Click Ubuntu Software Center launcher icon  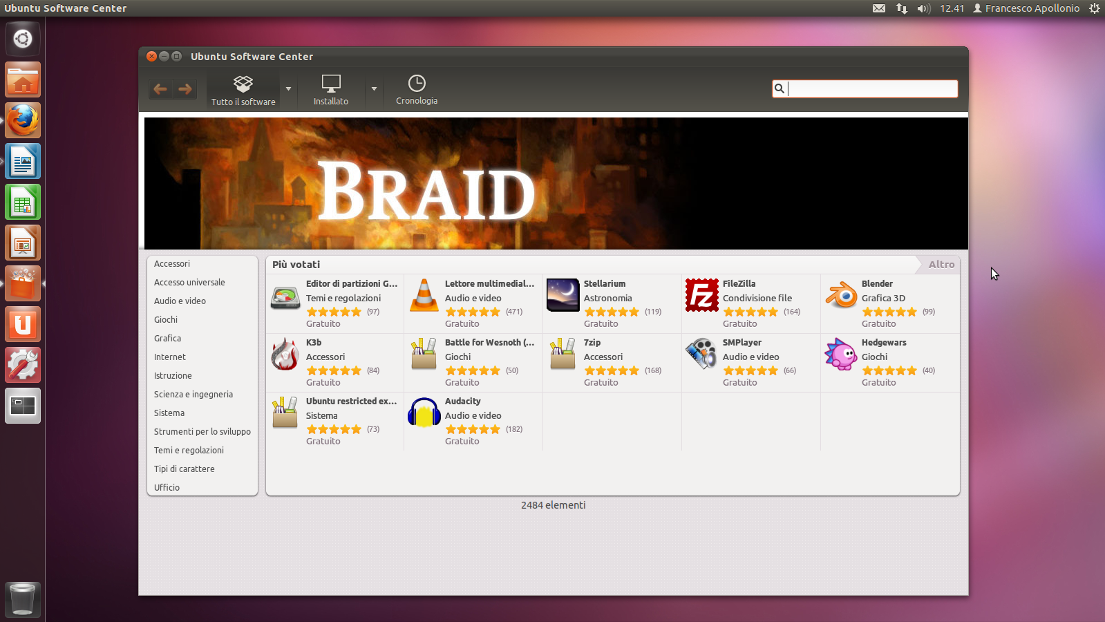[23, 283]
